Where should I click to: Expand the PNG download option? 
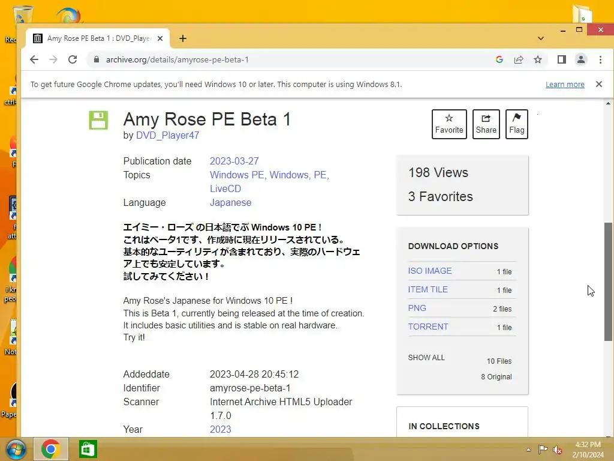click(x=417, y=308)
